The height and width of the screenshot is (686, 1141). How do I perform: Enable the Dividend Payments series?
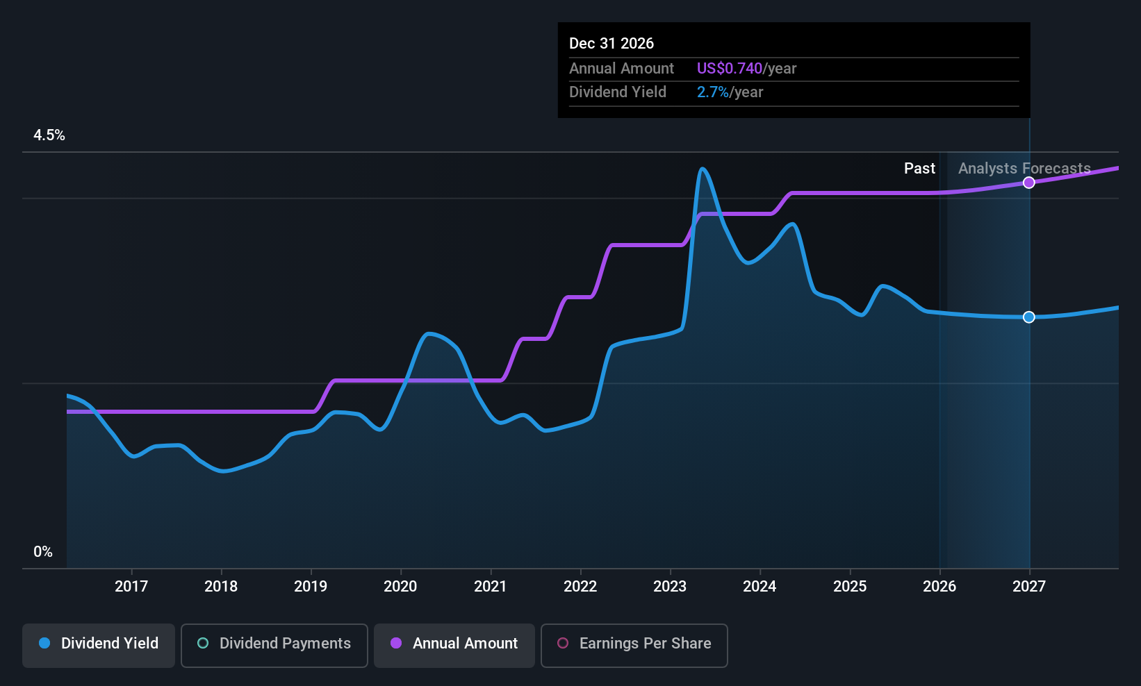(274, 646)
